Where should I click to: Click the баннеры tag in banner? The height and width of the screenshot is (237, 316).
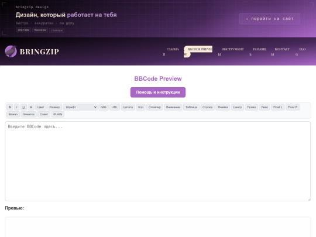pyautogui.click(x=40, y=30)
